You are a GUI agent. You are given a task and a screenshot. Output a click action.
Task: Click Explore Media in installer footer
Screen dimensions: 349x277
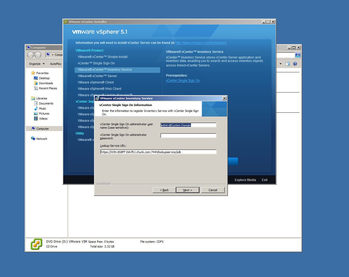[x=245, y=180]
